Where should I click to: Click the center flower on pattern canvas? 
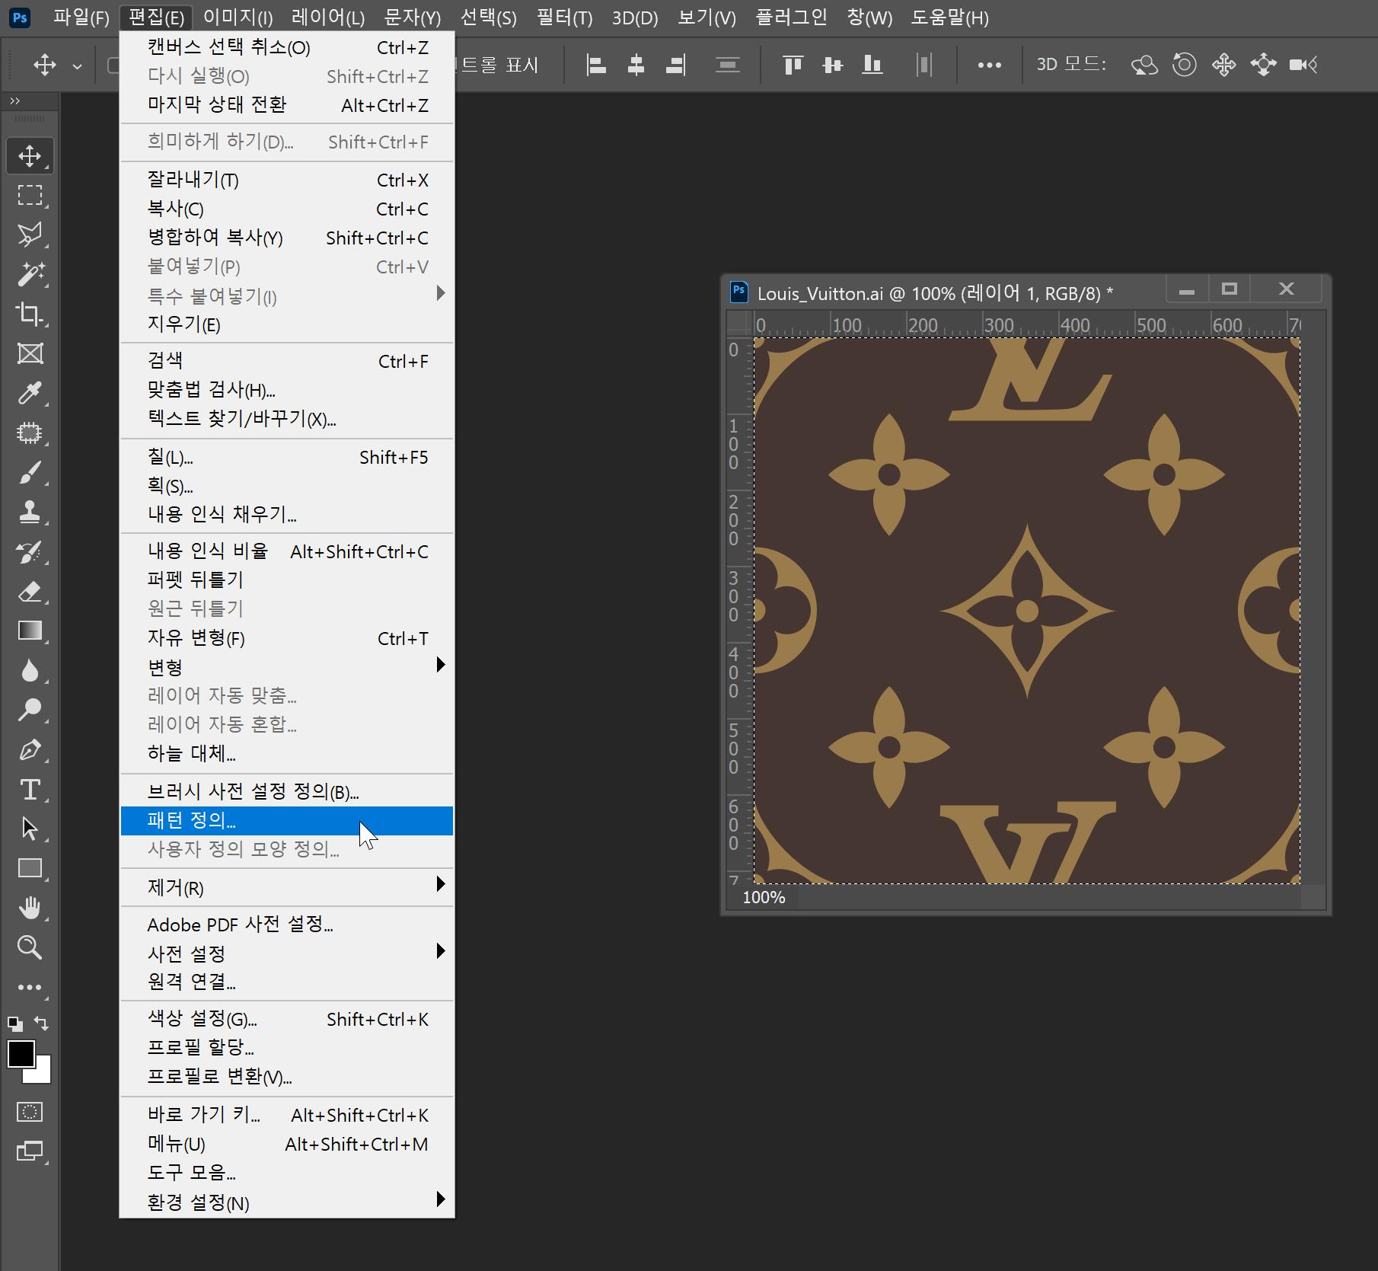[x=1027, y=611]
